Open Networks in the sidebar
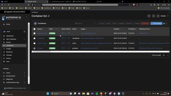171x96 pixels. pyautogui.click(x=9, y=52)
